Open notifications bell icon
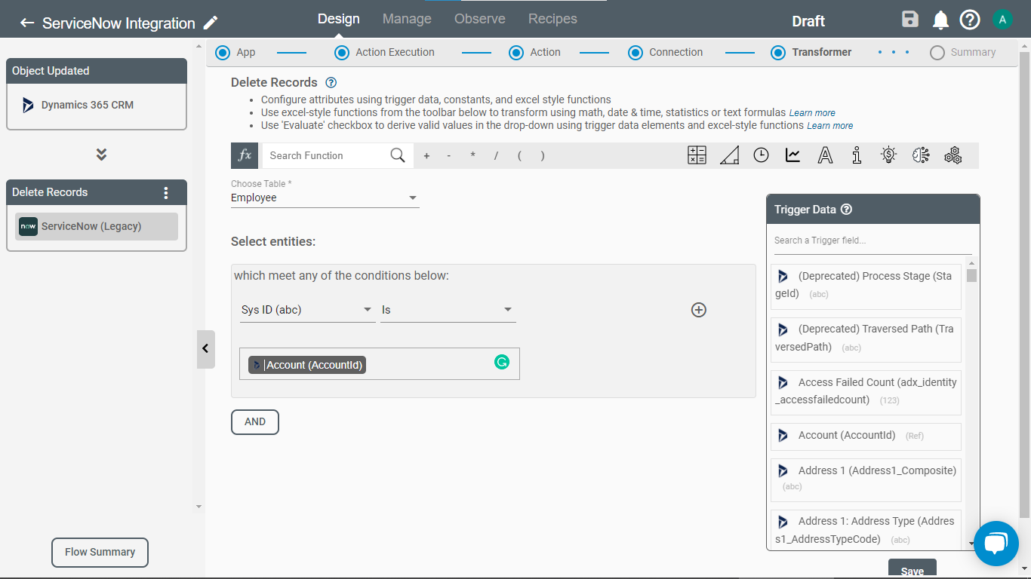The width and height of the screenshot is (1031, 579). click(940, 20)
